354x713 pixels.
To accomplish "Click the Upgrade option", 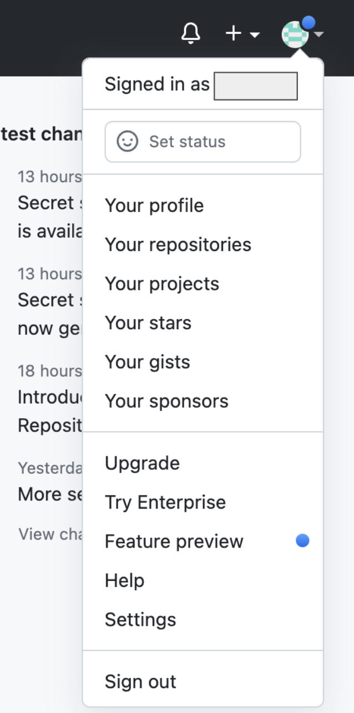I will [x=142, y=463].
